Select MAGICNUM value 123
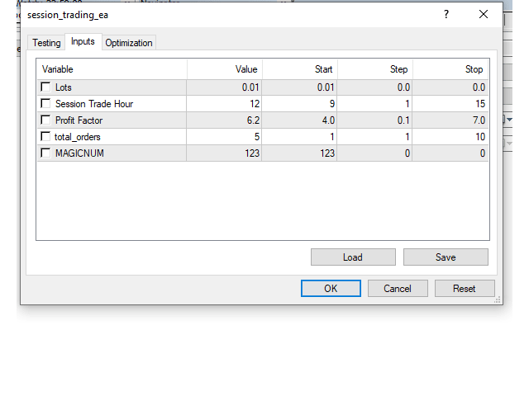 coord(224,153)
